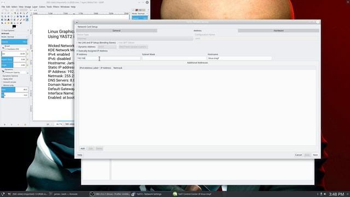The height and width of the screenshot is (197, 350).
Task: Click reset tool options icon at panel bottom
Action: click(x=25, y=124)
